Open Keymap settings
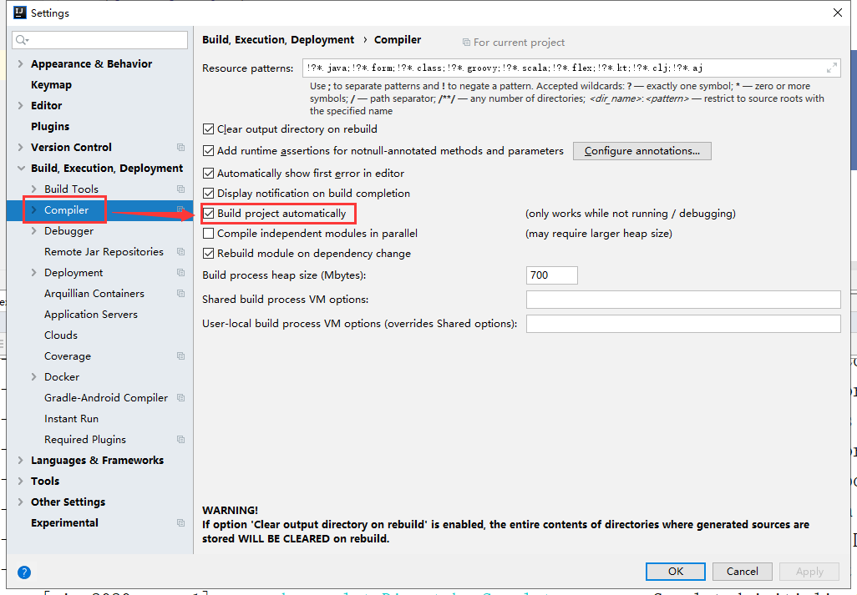 [x=52, y=85]
